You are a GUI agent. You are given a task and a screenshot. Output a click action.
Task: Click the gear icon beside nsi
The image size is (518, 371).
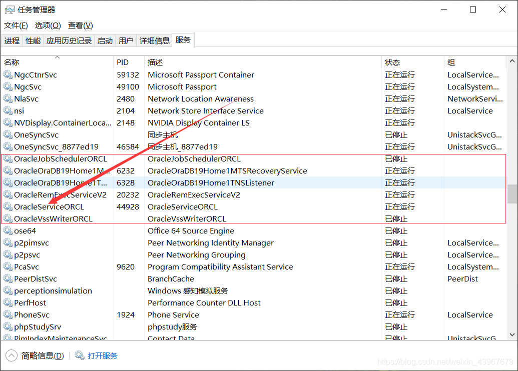[x=8, y=110]
